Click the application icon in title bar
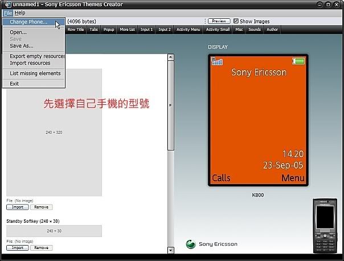 click(7, 4)
